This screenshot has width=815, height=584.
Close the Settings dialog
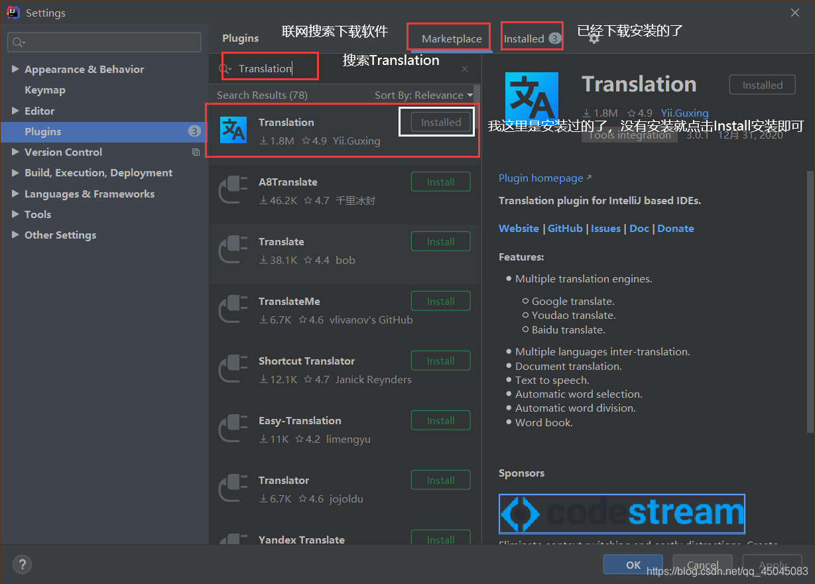[x=795, y=13]
